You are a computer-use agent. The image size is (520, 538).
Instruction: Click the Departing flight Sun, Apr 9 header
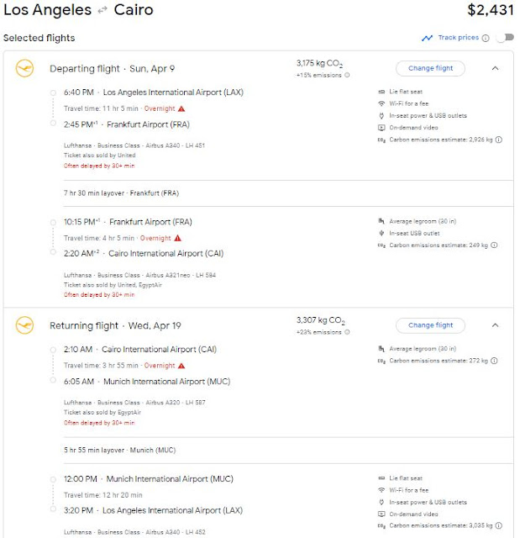(112, 69)
